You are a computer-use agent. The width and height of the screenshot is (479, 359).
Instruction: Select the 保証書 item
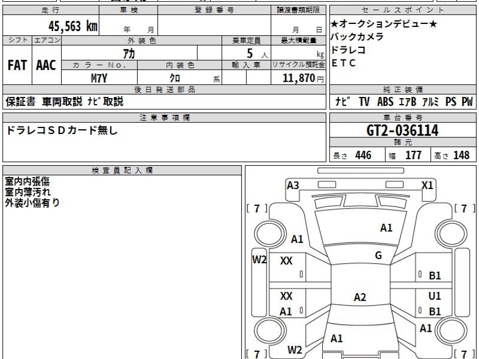tap(20, 102)
